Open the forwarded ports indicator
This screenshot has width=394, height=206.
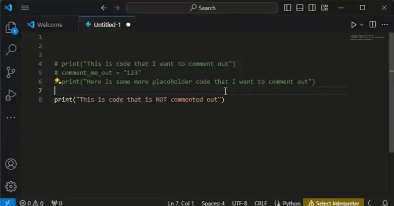[57, 203]
